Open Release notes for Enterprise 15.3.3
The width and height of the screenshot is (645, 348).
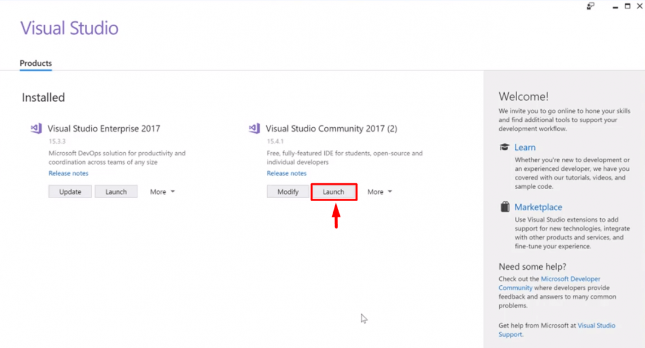pyautogui.click(x=68, y=173)
